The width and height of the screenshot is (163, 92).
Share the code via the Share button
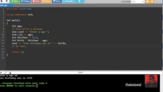point(46,1)
